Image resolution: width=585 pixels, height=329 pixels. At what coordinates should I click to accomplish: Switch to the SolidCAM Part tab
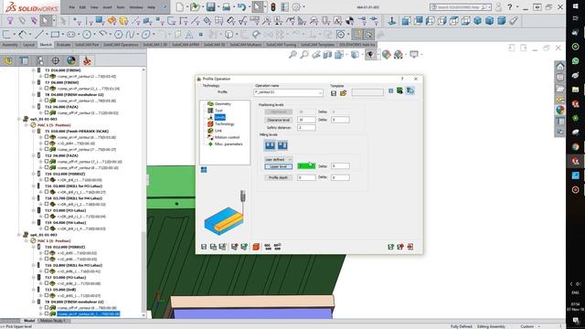tap(87, 45)
